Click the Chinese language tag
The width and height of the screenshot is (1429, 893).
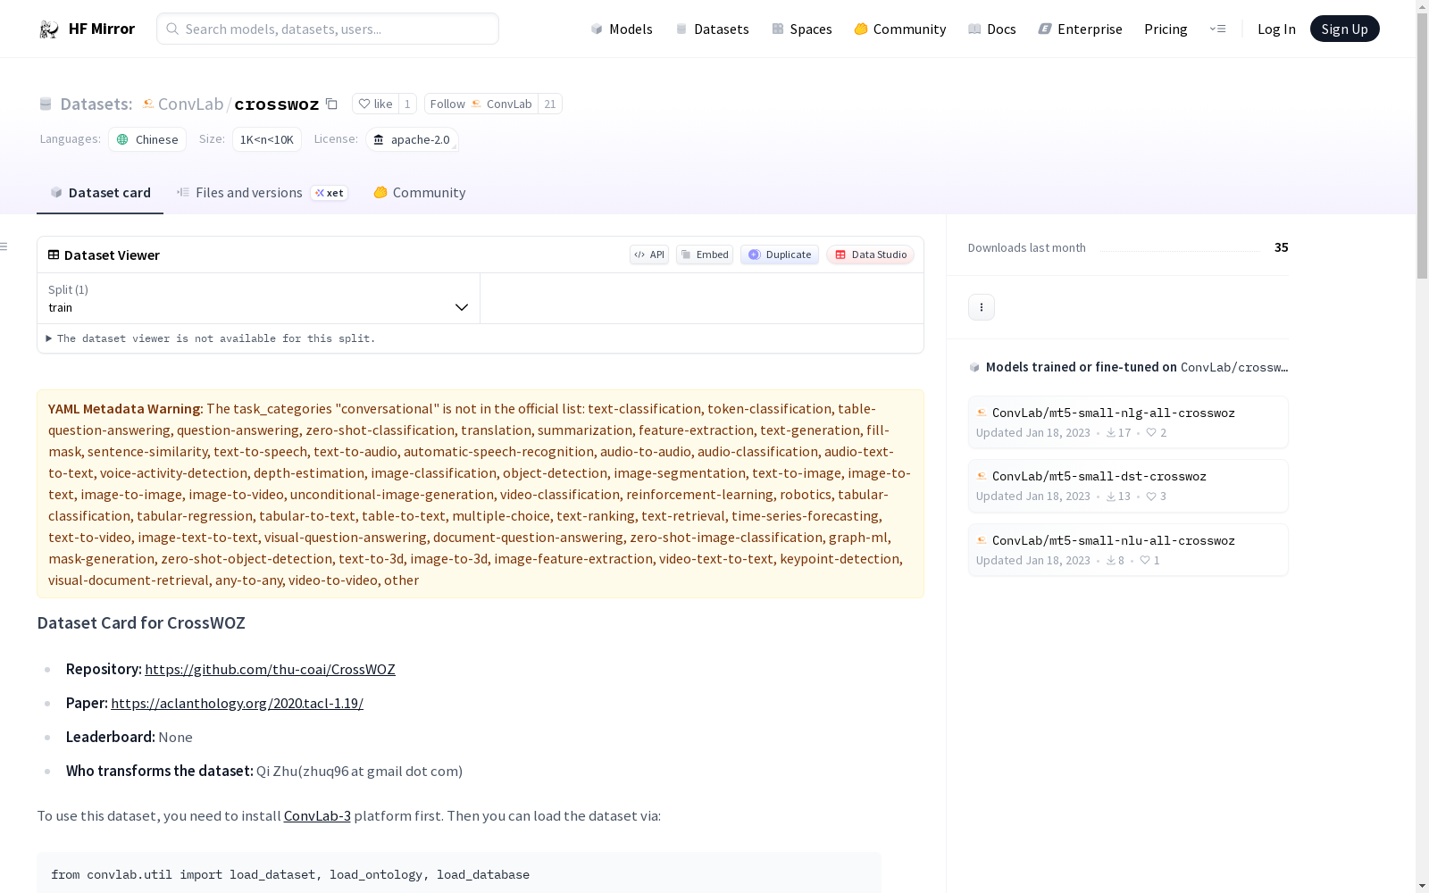147,139
